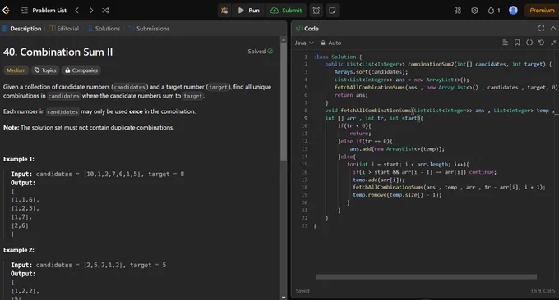Reset code with the undo arrow icon
This screenshot has width=559, height=300.
click(x=541, y=43)
